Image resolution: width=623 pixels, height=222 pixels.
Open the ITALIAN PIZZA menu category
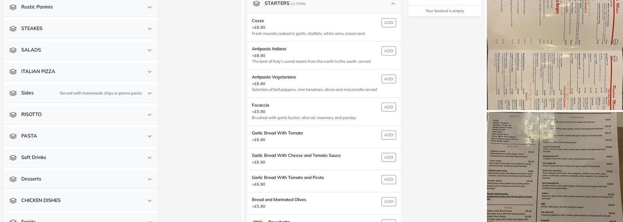point(38,71)
